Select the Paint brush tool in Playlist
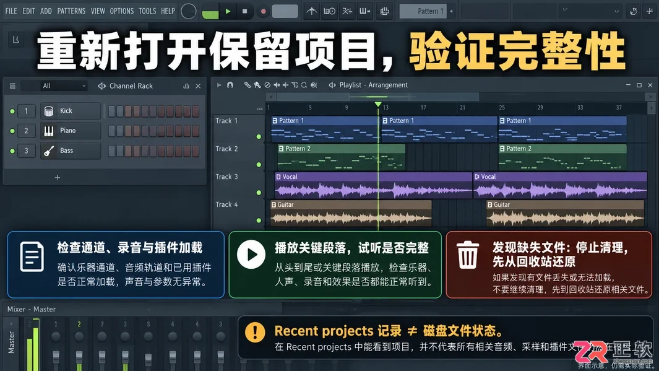The width and height of the screenshot is (659, 371). (257, 85)
